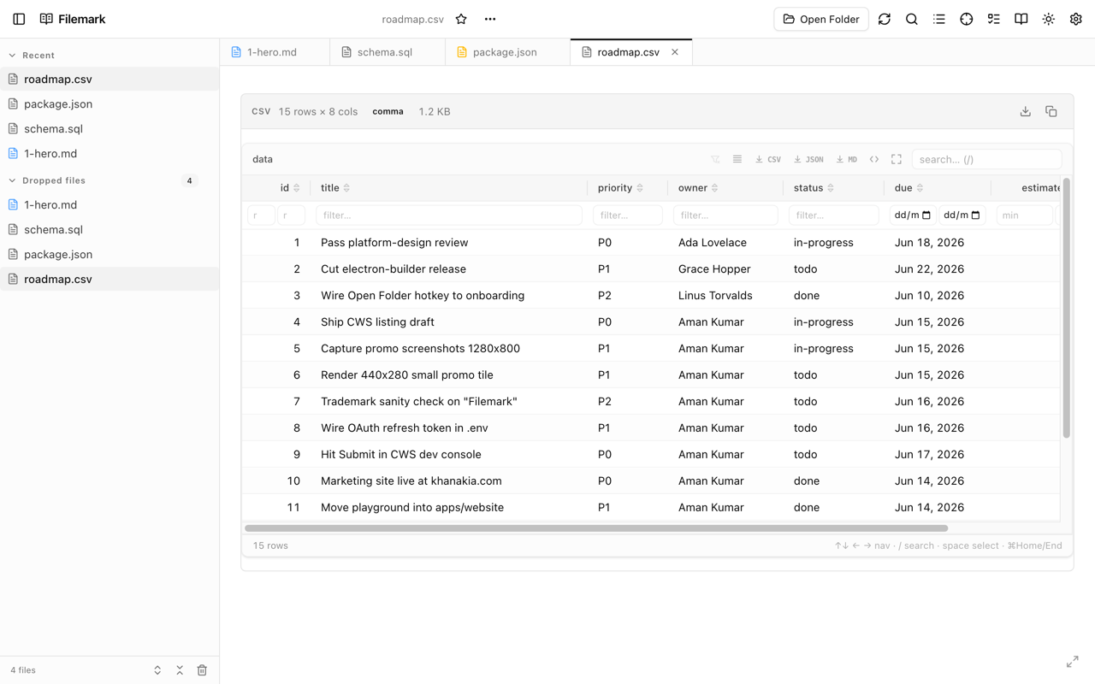Viewport: 1095px width, 684px height.
Task: Clear filters with the funnel icon
Action: [715, 159]
